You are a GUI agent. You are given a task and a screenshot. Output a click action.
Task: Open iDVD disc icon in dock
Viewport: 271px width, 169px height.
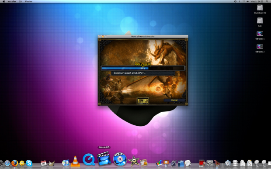pyautogui.click(x=120, y=159)
